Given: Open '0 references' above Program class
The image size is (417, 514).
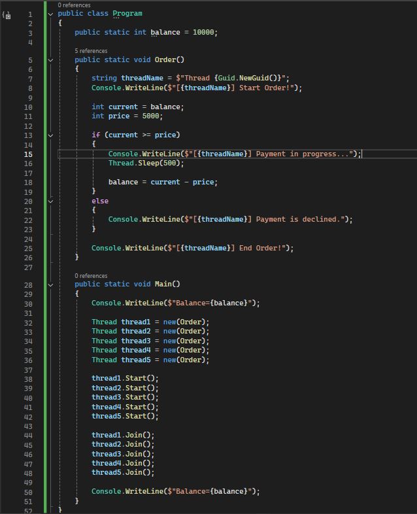Looking at the screenshot, I should click(74, 5).
